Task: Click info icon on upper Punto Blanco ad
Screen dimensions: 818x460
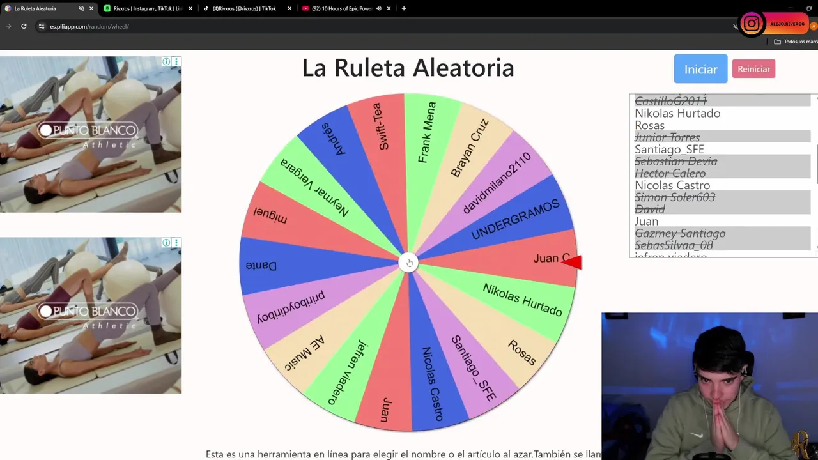Action: 166,62
